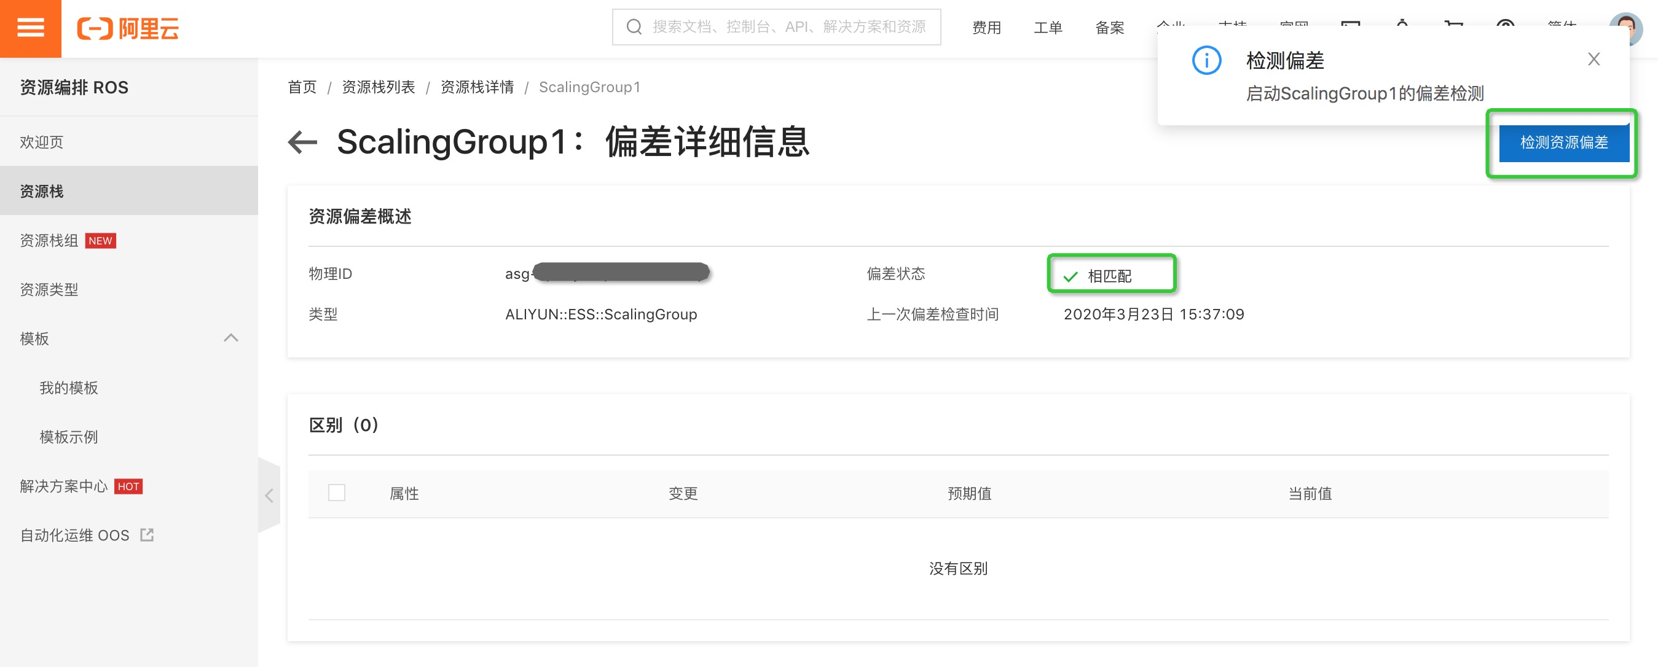Click the 相匹配 drift status
This screenshot has width=1658, height=667.
[1110, 276]
